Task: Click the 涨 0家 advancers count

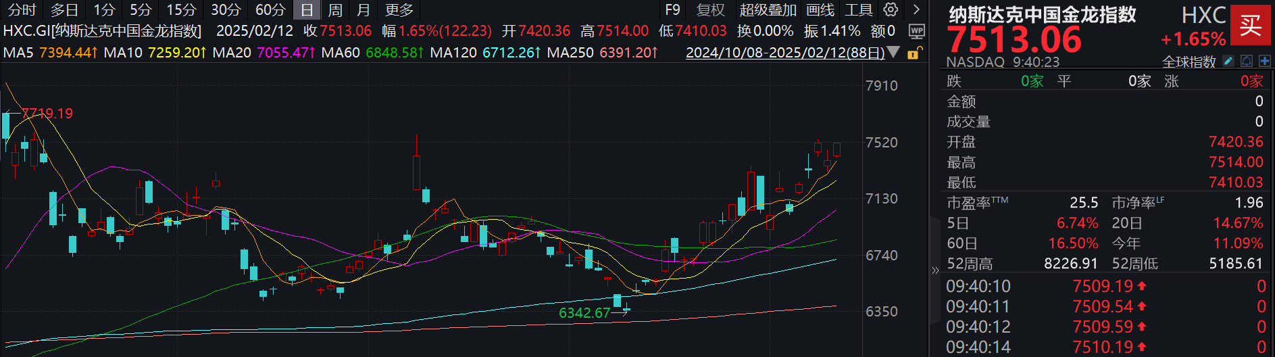Action: click(1251, 81)
